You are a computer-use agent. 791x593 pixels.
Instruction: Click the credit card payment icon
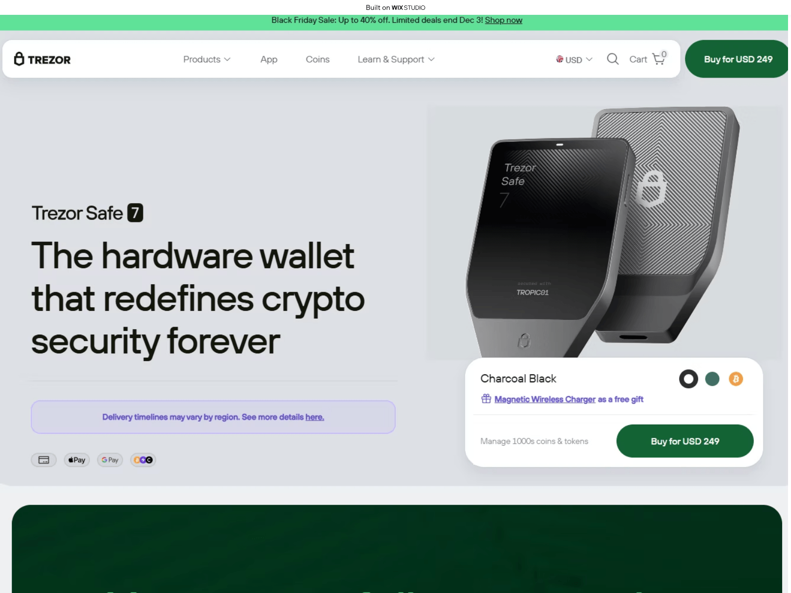click(44, 460)
